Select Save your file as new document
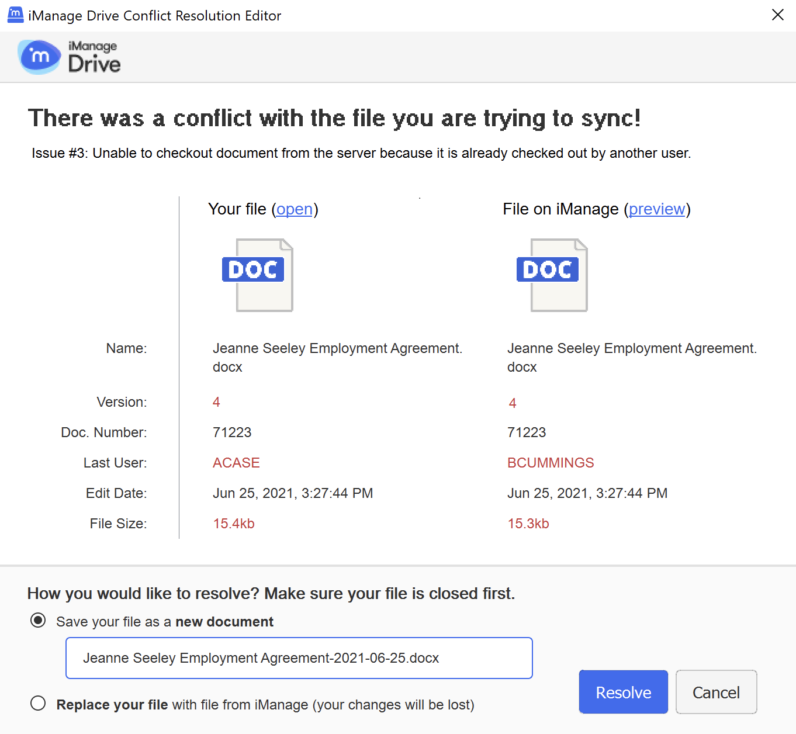This screenshot has height=734, width=796. tap(38, 621)
